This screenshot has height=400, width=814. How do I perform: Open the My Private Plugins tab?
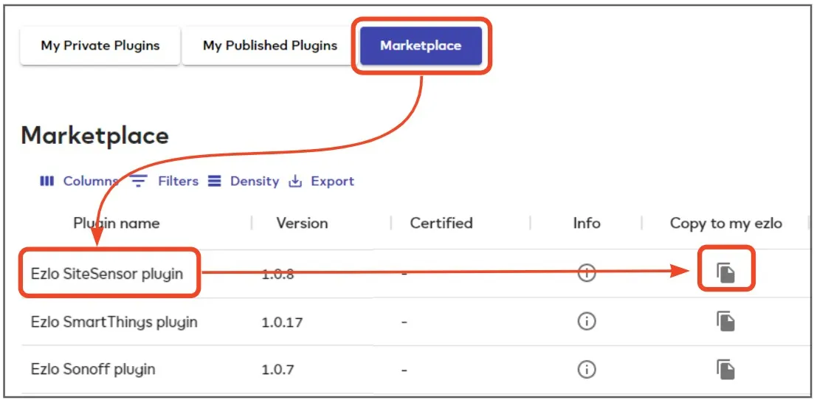(x=100, y=46)
